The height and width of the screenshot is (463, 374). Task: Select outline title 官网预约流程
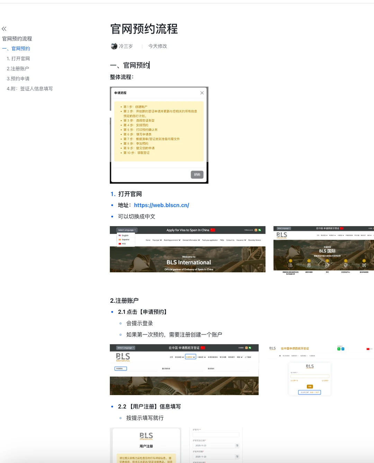[x=17, y=39]
